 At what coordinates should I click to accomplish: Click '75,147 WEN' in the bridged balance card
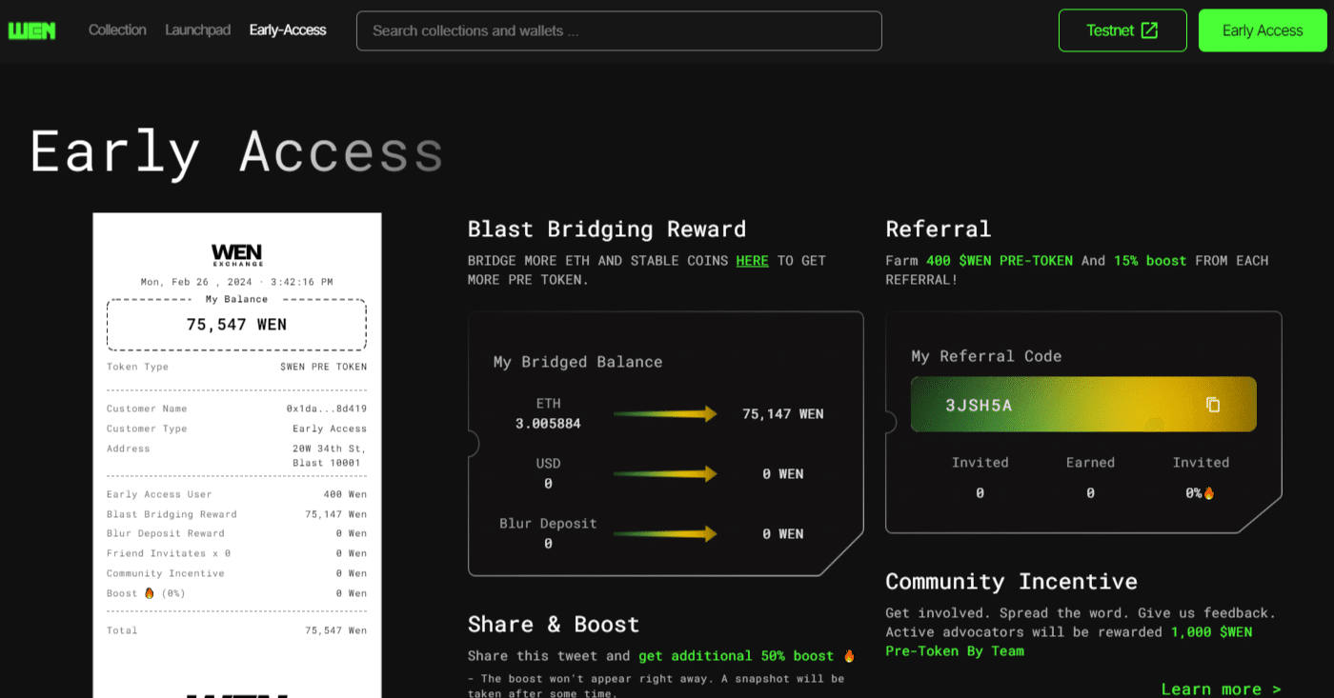(x=783, y=414)
